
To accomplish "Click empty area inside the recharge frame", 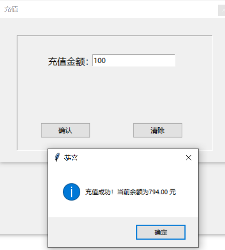I will (115, 95).
